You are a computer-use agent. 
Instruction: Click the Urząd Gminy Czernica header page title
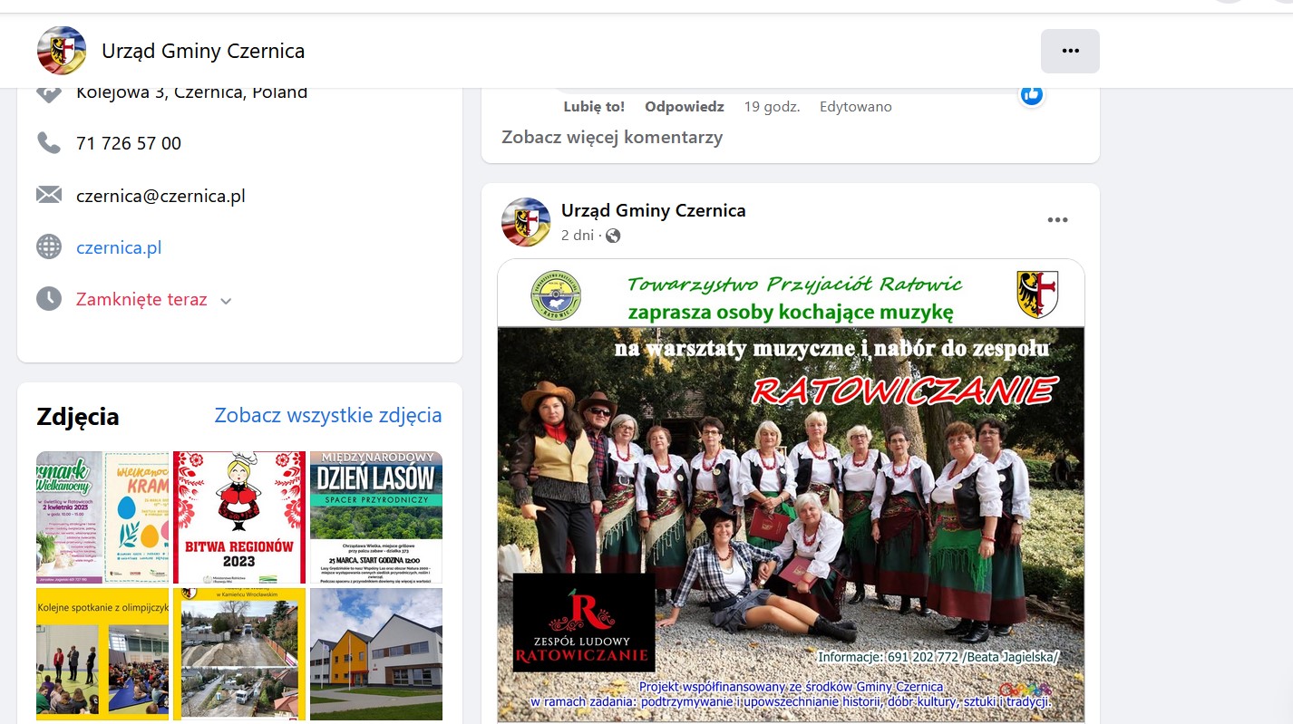(x=203, y=51)
